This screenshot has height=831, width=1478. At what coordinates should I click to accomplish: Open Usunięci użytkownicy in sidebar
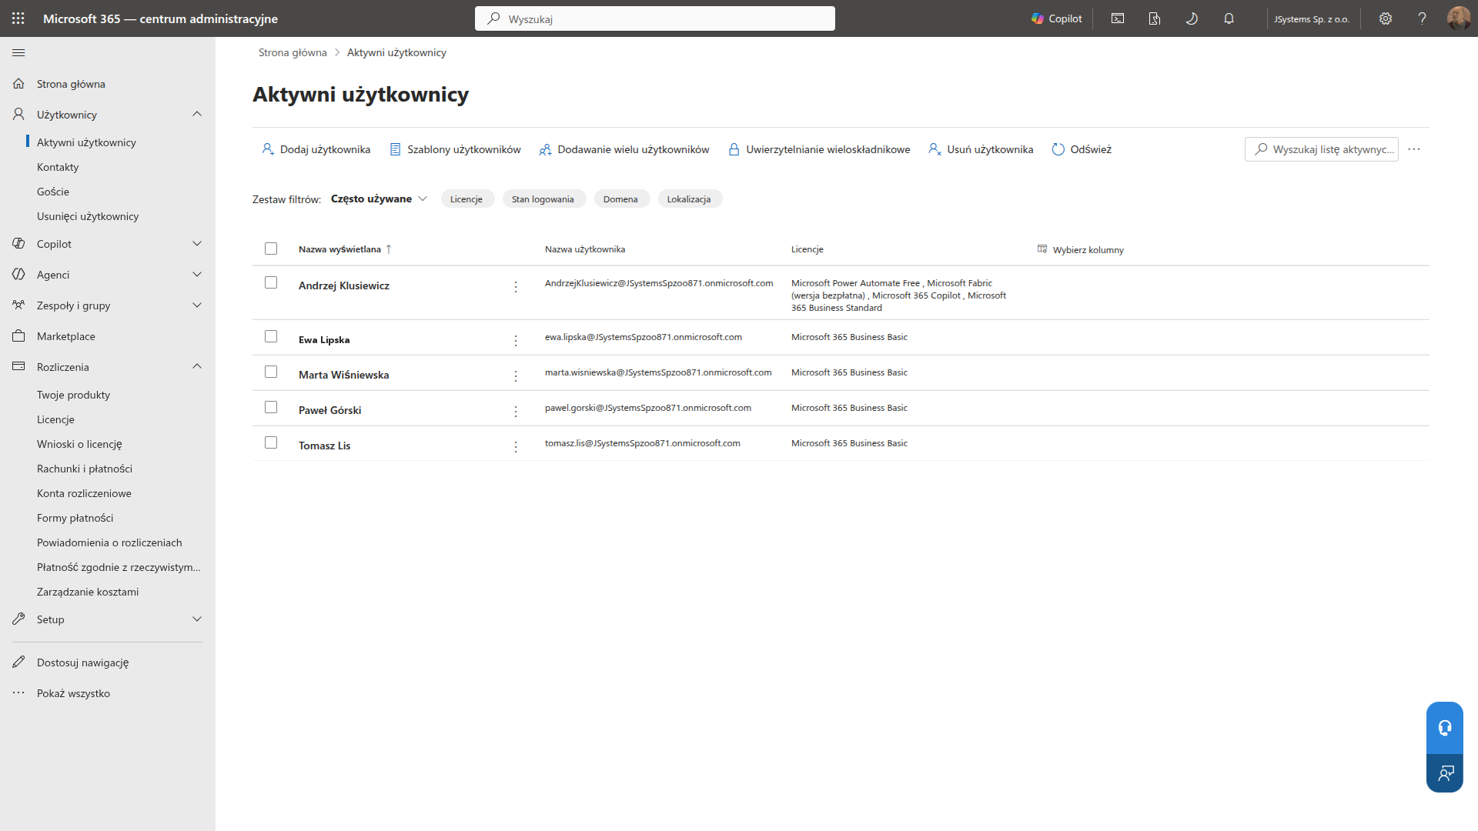(88, 216)
